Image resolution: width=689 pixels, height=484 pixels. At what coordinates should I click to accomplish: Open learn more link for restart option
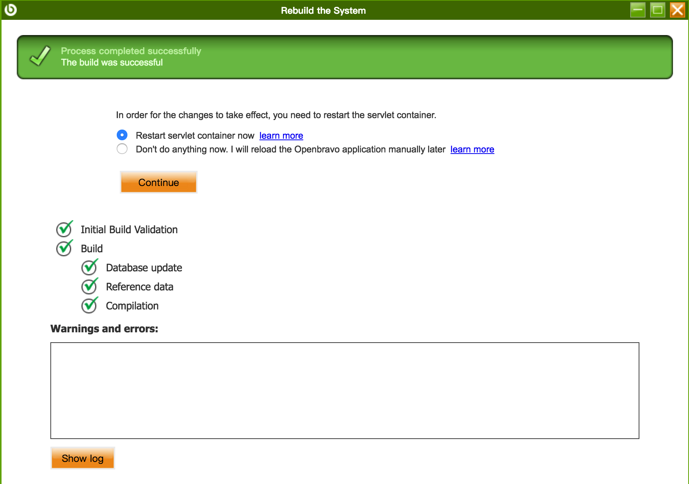281,136
